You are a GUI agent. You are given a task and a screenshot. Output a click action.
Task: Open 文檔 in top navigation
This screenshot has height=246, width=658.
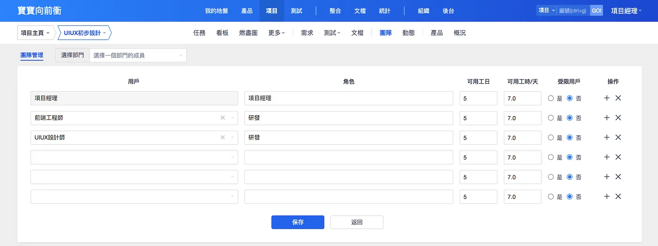coord(360,11)
